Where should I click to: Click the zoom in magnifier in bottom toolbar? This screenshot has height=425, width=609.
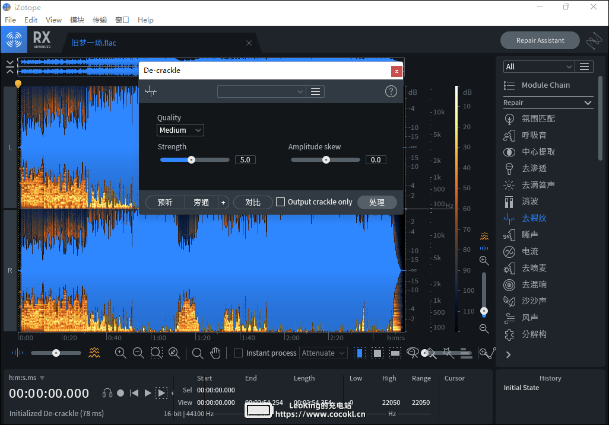[120, 353]
